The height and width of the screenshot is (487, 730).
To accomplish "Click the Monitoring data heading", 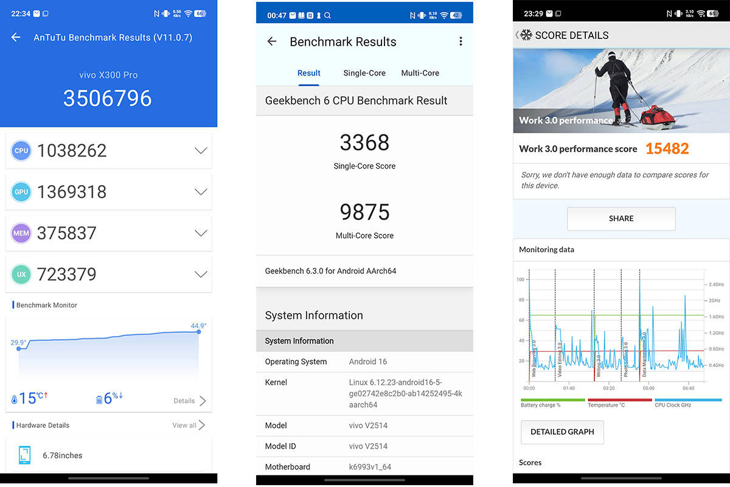I will pyautogui.click(x=546, y=250).
